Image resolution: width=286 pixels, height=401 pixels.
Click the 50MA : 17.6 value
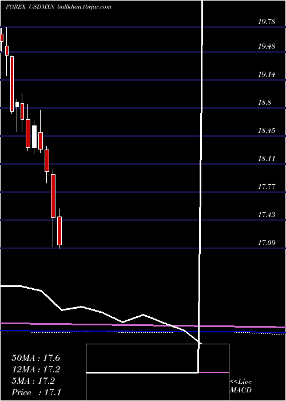pyautogui.click(x=35, y=358)
